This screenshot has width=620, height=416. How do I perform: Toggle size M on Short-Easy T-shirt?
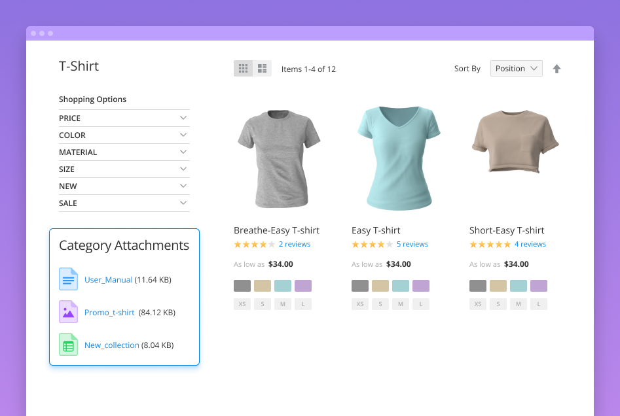coord(518,303)
